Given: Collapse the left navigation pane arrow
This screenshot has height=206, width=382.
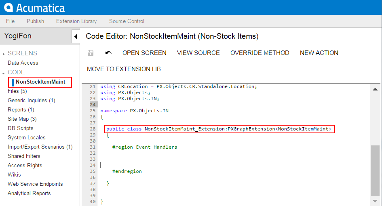Looking at the screenshot, I should click(76, 36).
